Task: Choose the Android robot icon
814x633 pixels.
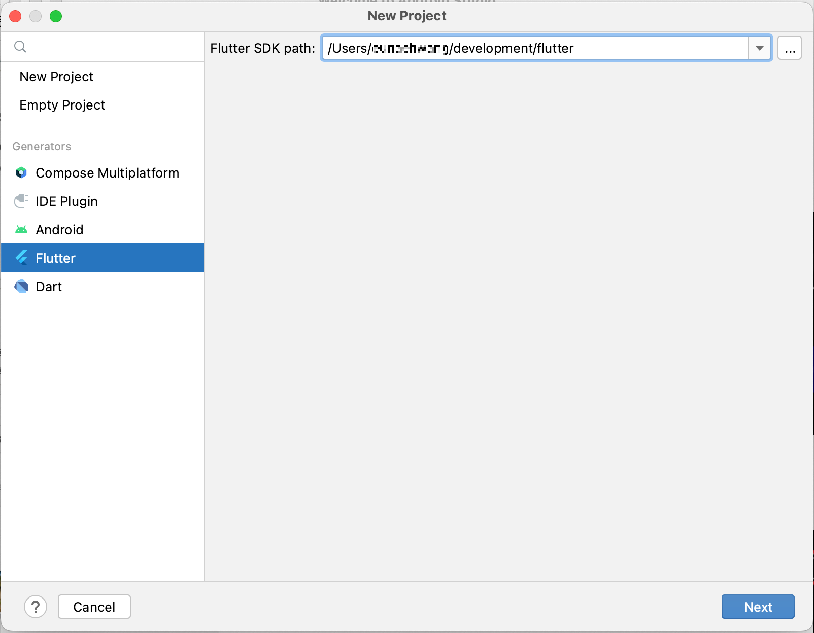Action: 21,230
